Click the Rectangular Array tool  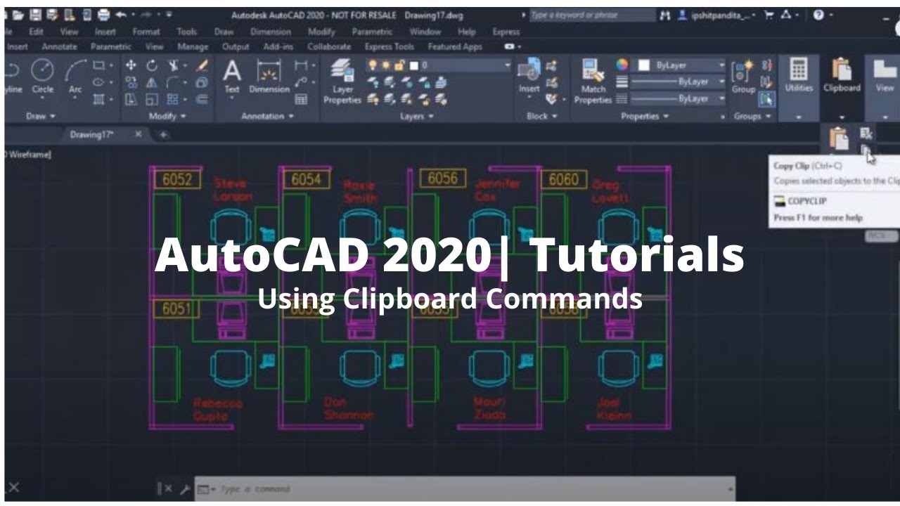pyautogui.click(x=172, y=99)
